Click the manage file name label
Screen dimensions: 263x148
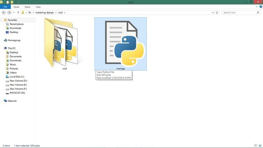(120, 69)
